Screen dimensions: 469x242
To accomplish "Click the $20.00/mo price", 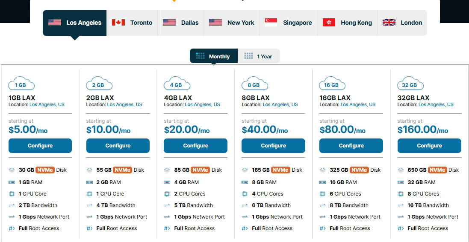I will click(x=187, y=130).
